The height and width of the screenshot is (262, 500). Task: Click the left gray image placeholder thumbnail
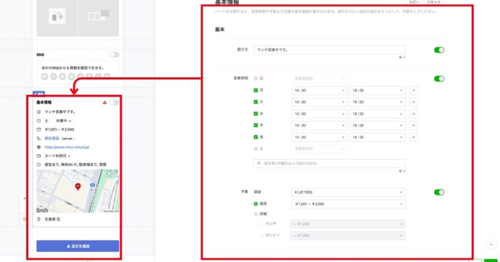(x=57, y=18)
